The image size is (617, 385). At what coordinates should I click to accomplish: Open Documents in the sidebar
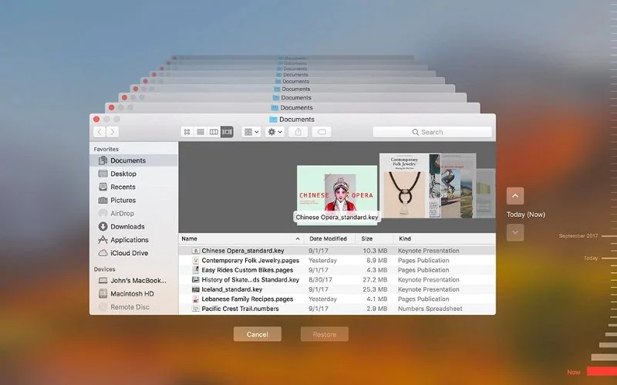coord(133,160)
